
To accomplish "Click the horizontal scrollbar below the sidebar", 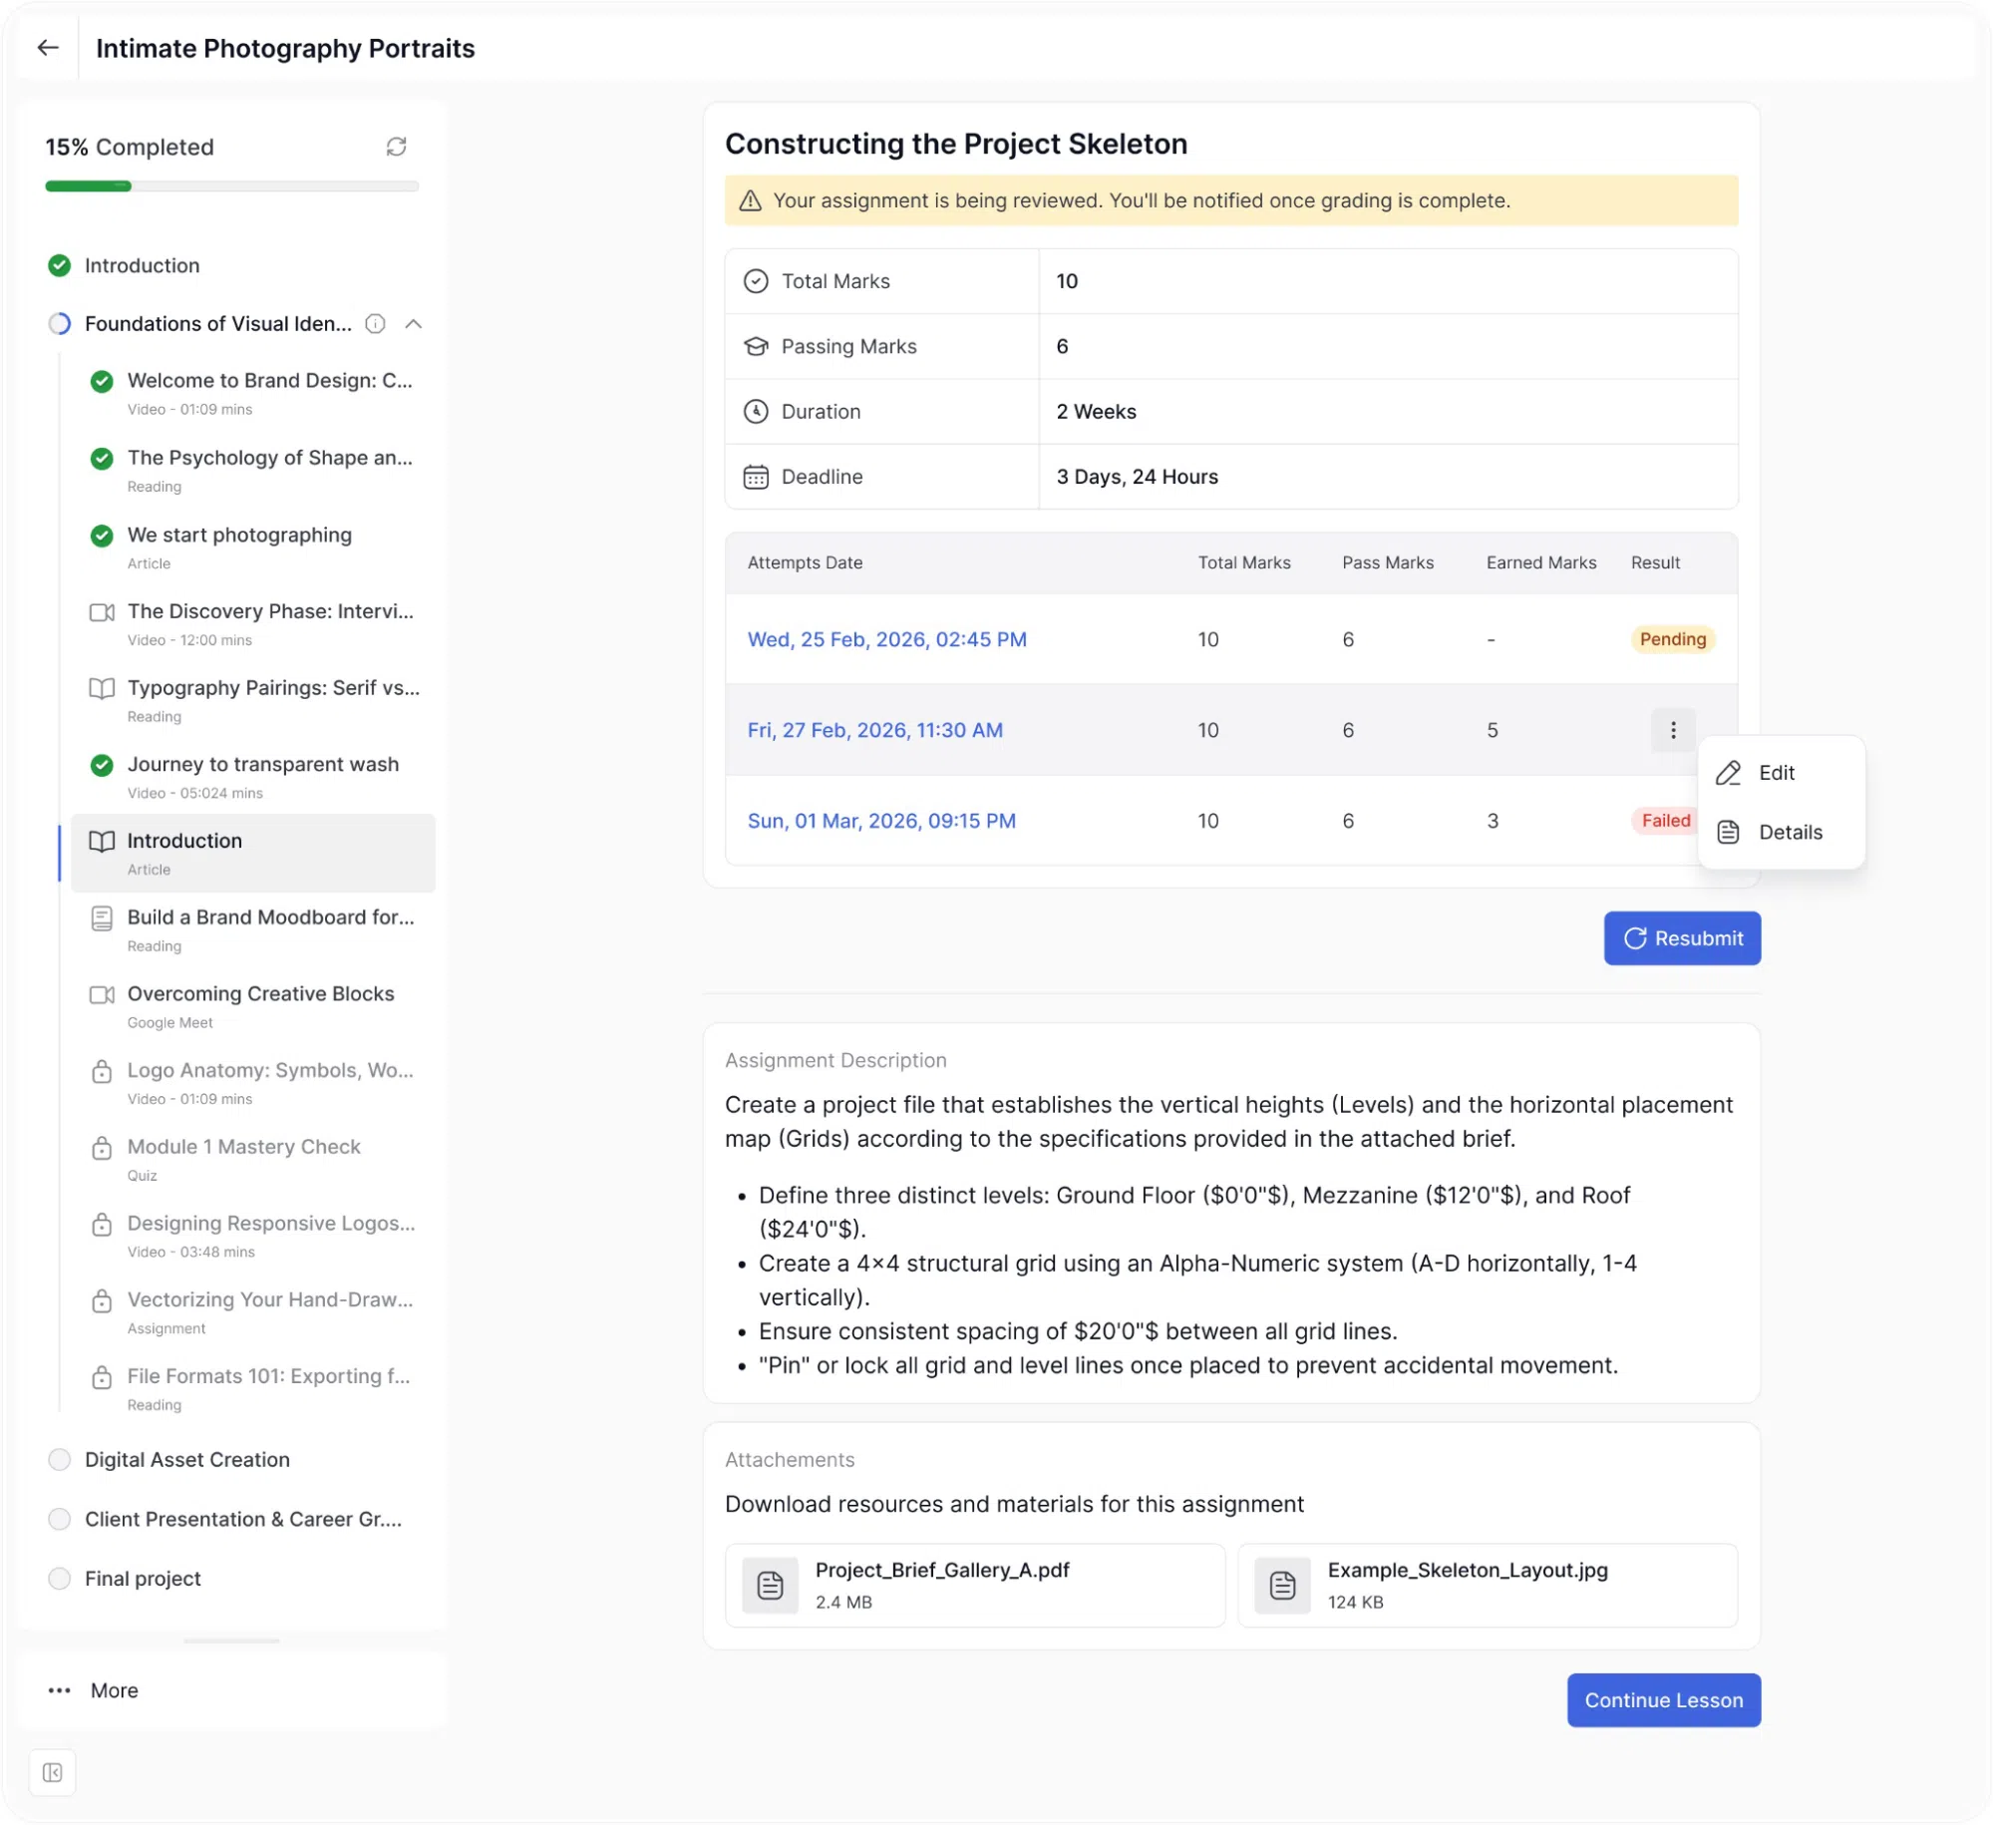I will [231, 1641].
